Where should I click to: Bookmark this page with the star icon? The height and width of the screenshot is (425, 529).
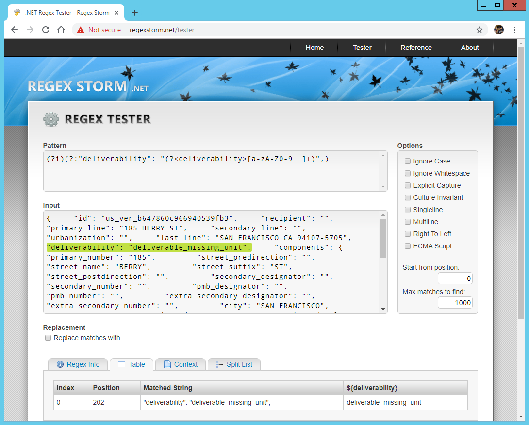click(479, 30)
